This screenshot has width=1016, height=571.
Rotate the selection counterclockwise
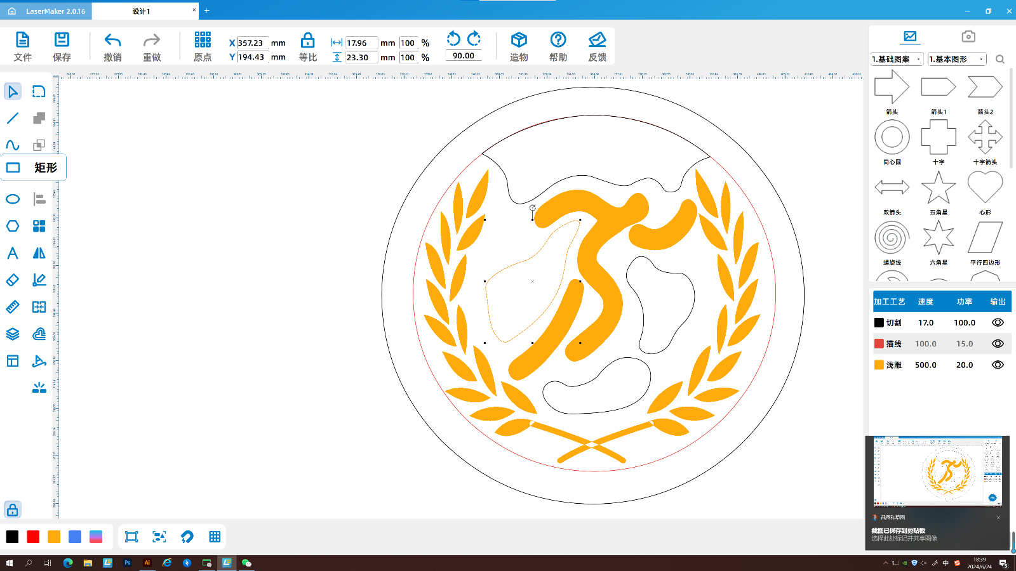point(453,39)
